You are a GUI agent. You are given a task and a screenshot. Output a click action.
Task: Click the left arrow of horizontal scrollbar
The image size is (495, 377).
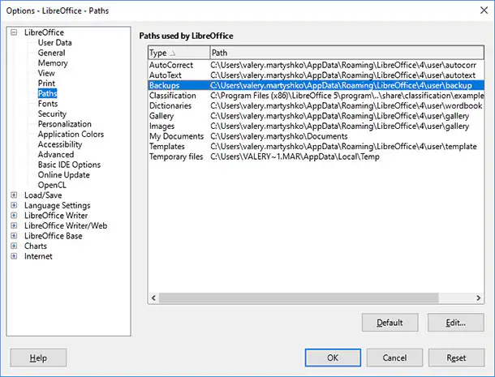click(x=153, y=298)
